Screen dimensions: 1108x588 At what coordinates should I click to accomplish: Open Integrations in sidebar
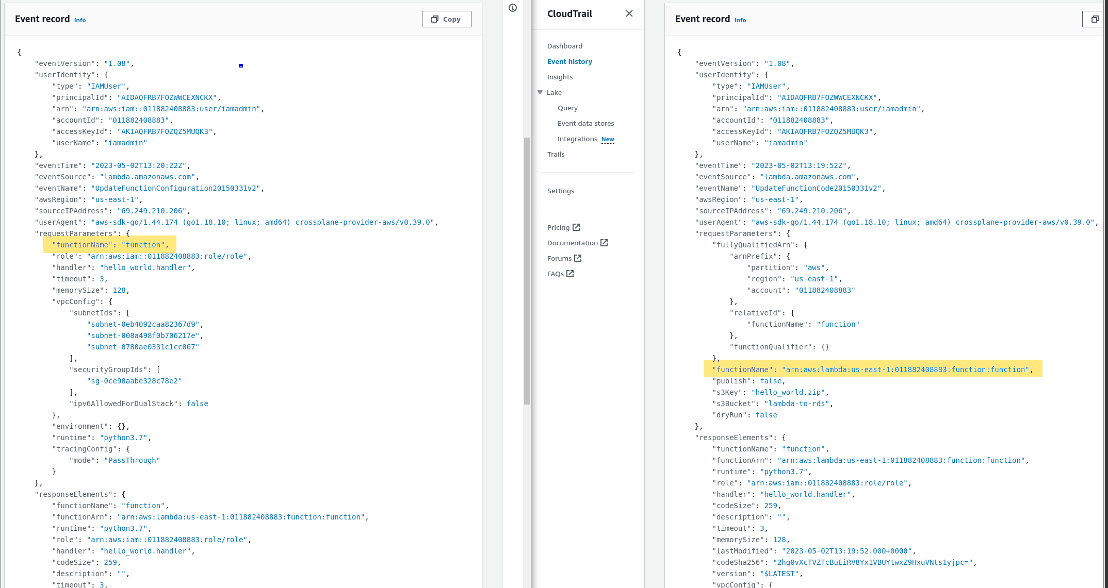click(577, 139)
